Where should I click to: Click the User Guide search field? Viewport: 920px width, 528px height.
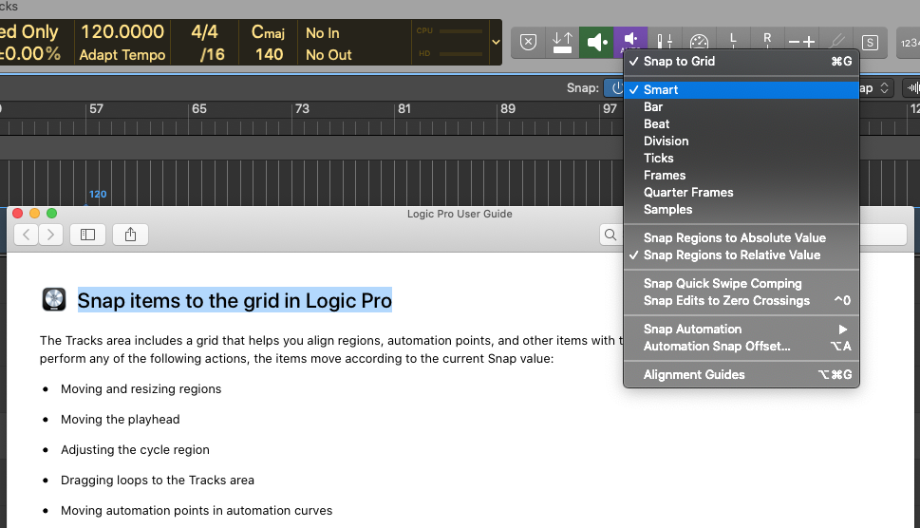pos(753,235)
